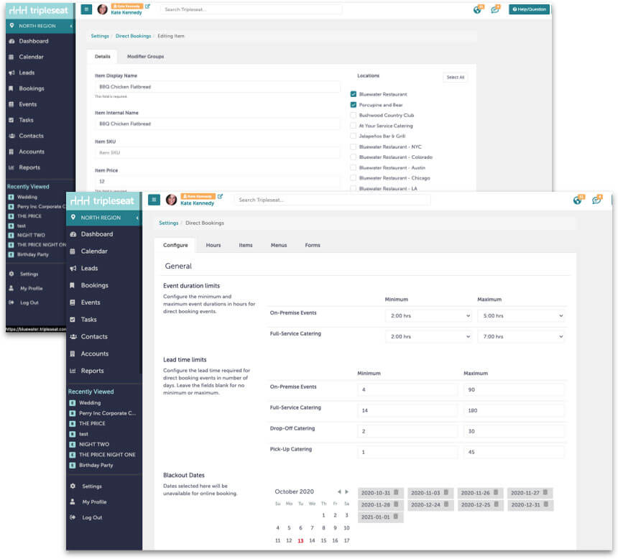Viewport: 618px width, 559px height.
Task: Click hamburger menu icon in front window
Action: tap(154, 200)
